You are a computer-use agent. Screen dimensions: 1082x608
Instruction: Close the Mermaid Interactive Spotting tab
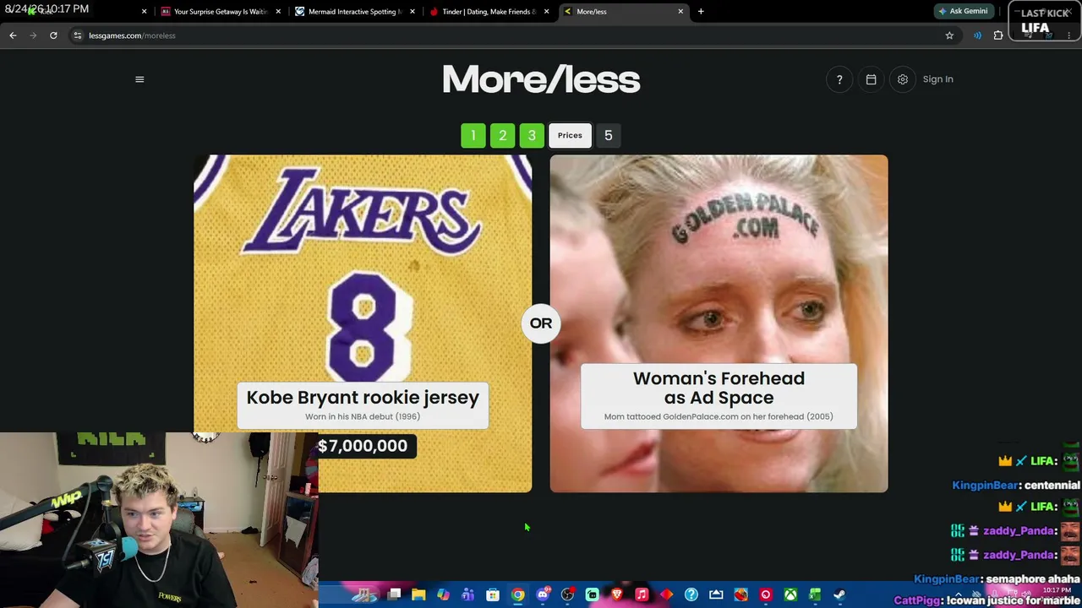413,12
